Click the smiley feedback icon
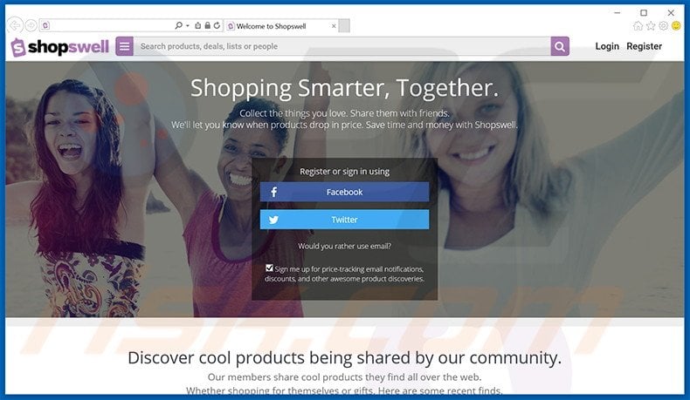The height and width of the screenshot is (400, 690). click(676, 26)
